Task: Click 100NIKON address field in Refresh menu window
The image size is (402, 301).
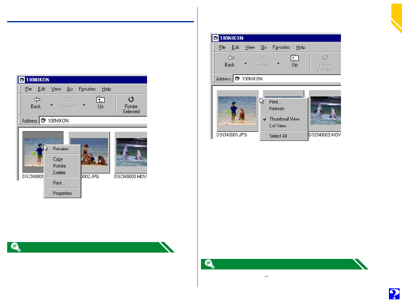Action: click(x=287, y=79)
